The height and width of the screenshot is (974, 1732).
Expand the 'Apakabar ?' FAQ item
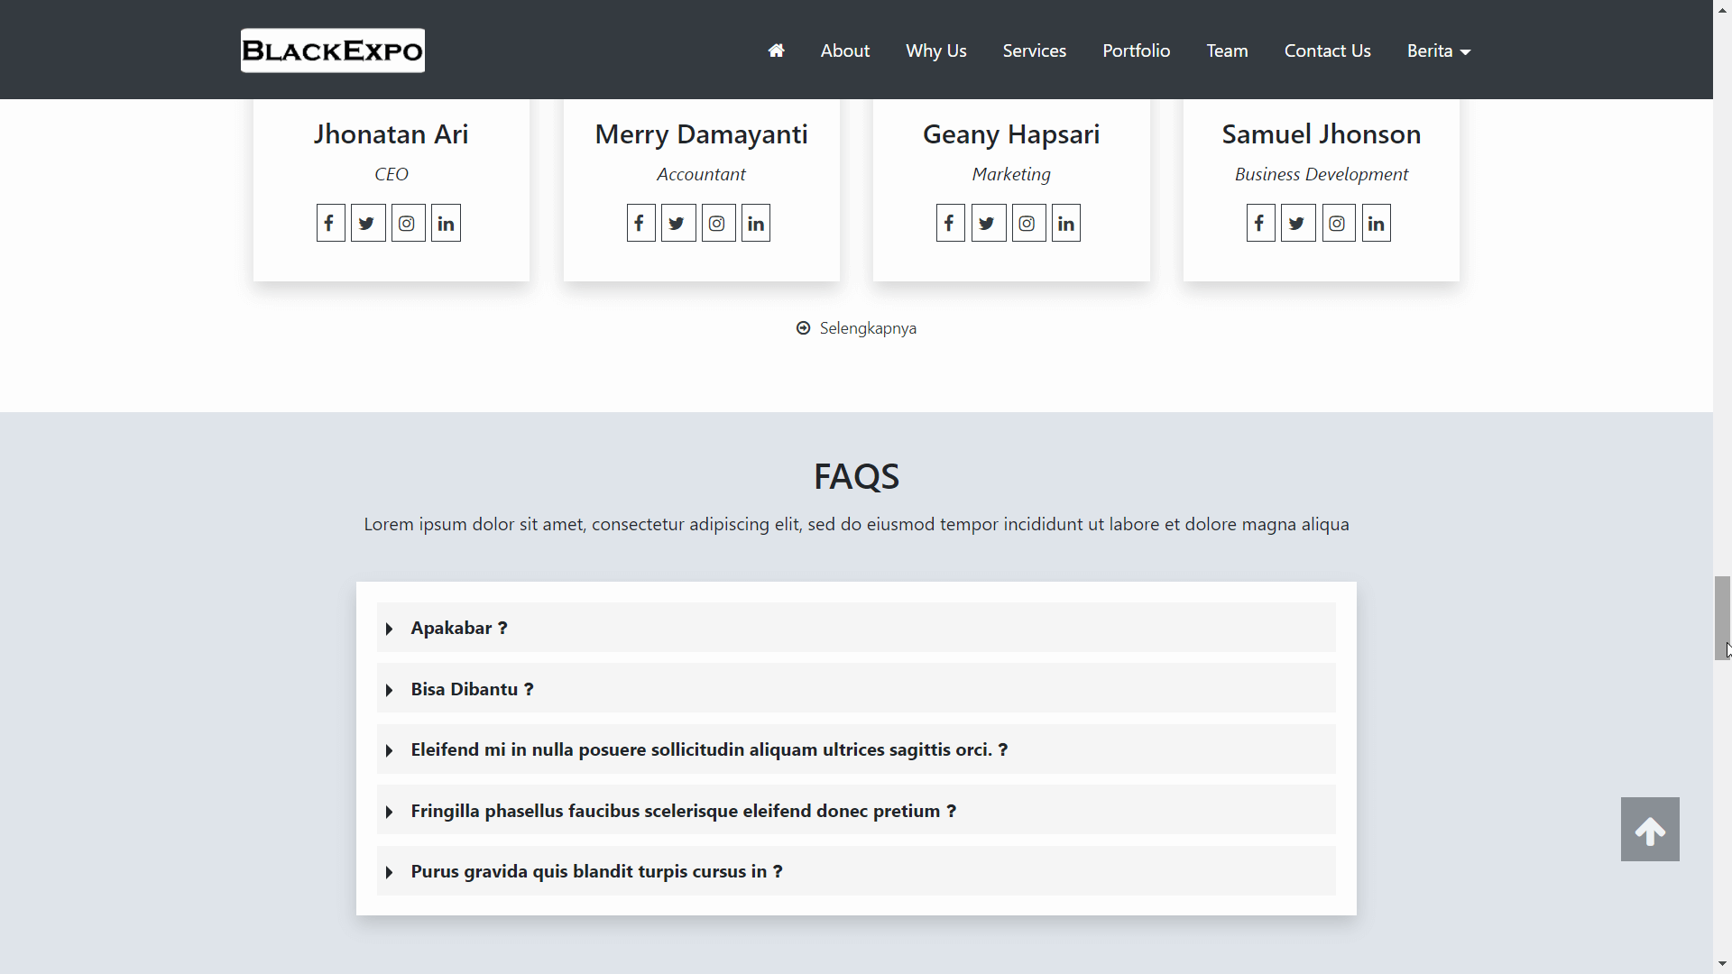click(458, 628)
